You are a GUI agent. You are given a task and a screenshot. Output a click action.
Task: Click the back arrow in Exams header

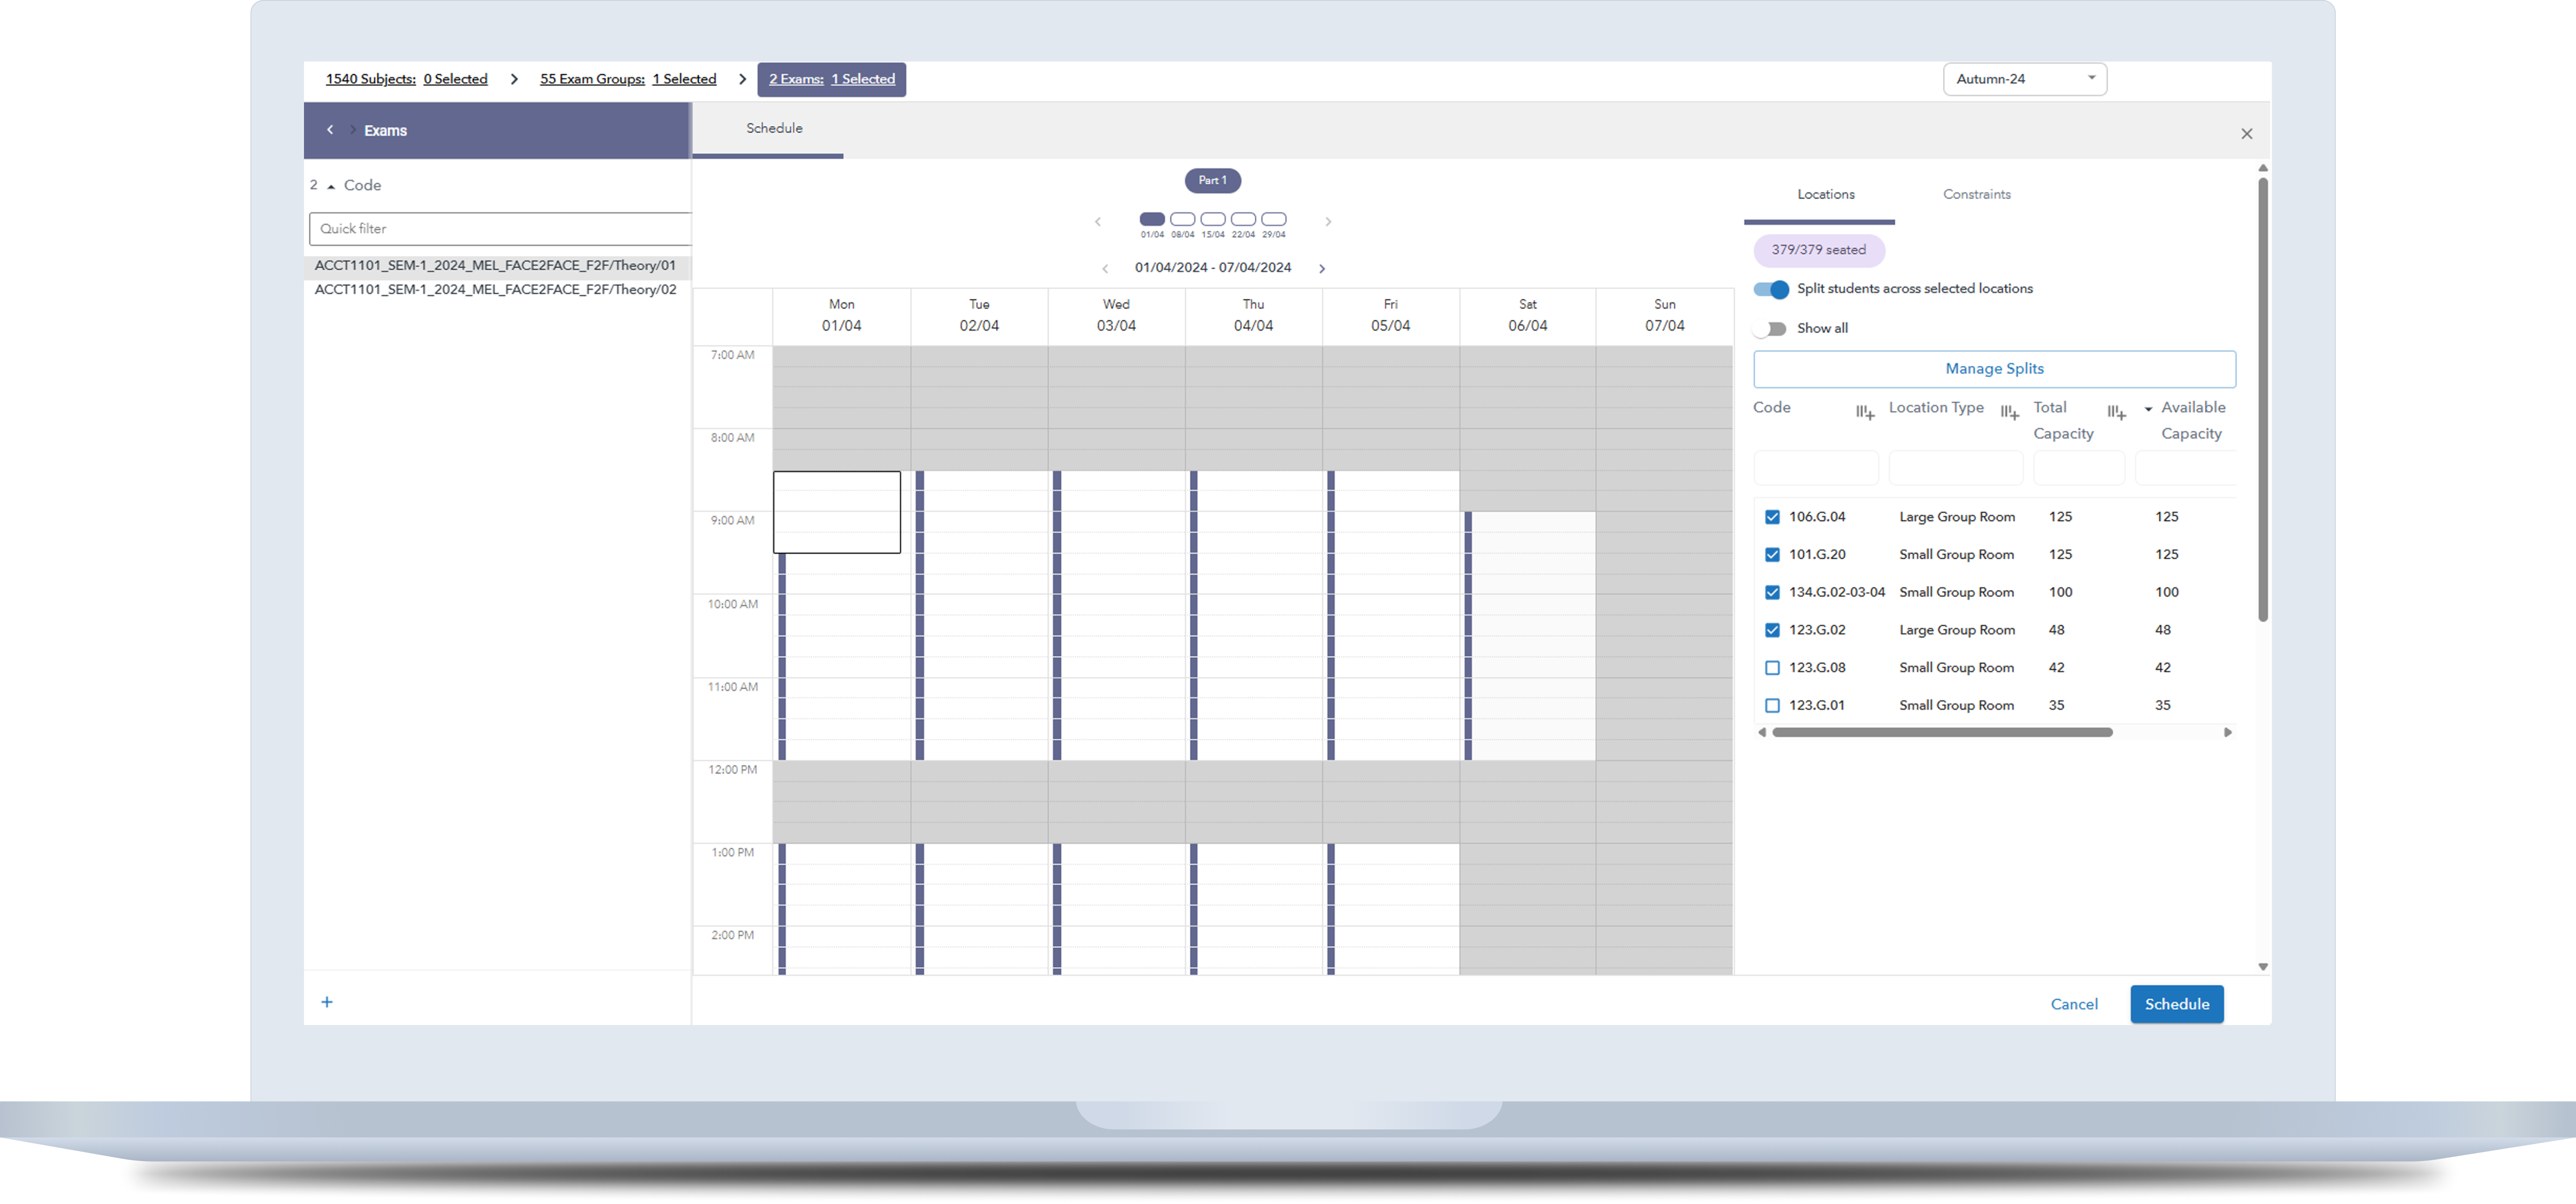click(x=330, y=130)
